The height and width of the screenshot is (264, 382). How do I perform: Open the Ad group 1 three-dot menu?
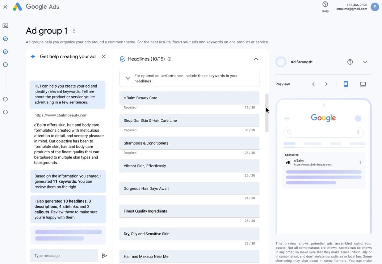click(74, 31)
